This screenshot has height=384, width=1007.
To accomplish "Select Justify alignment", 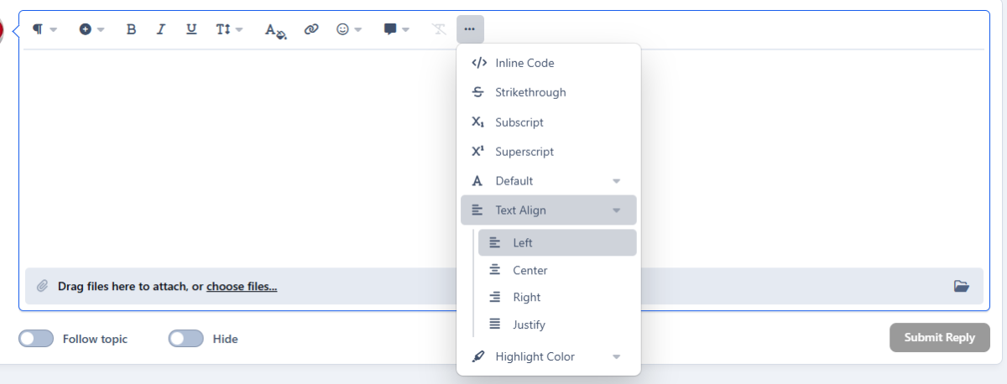I will click(557, 324).
